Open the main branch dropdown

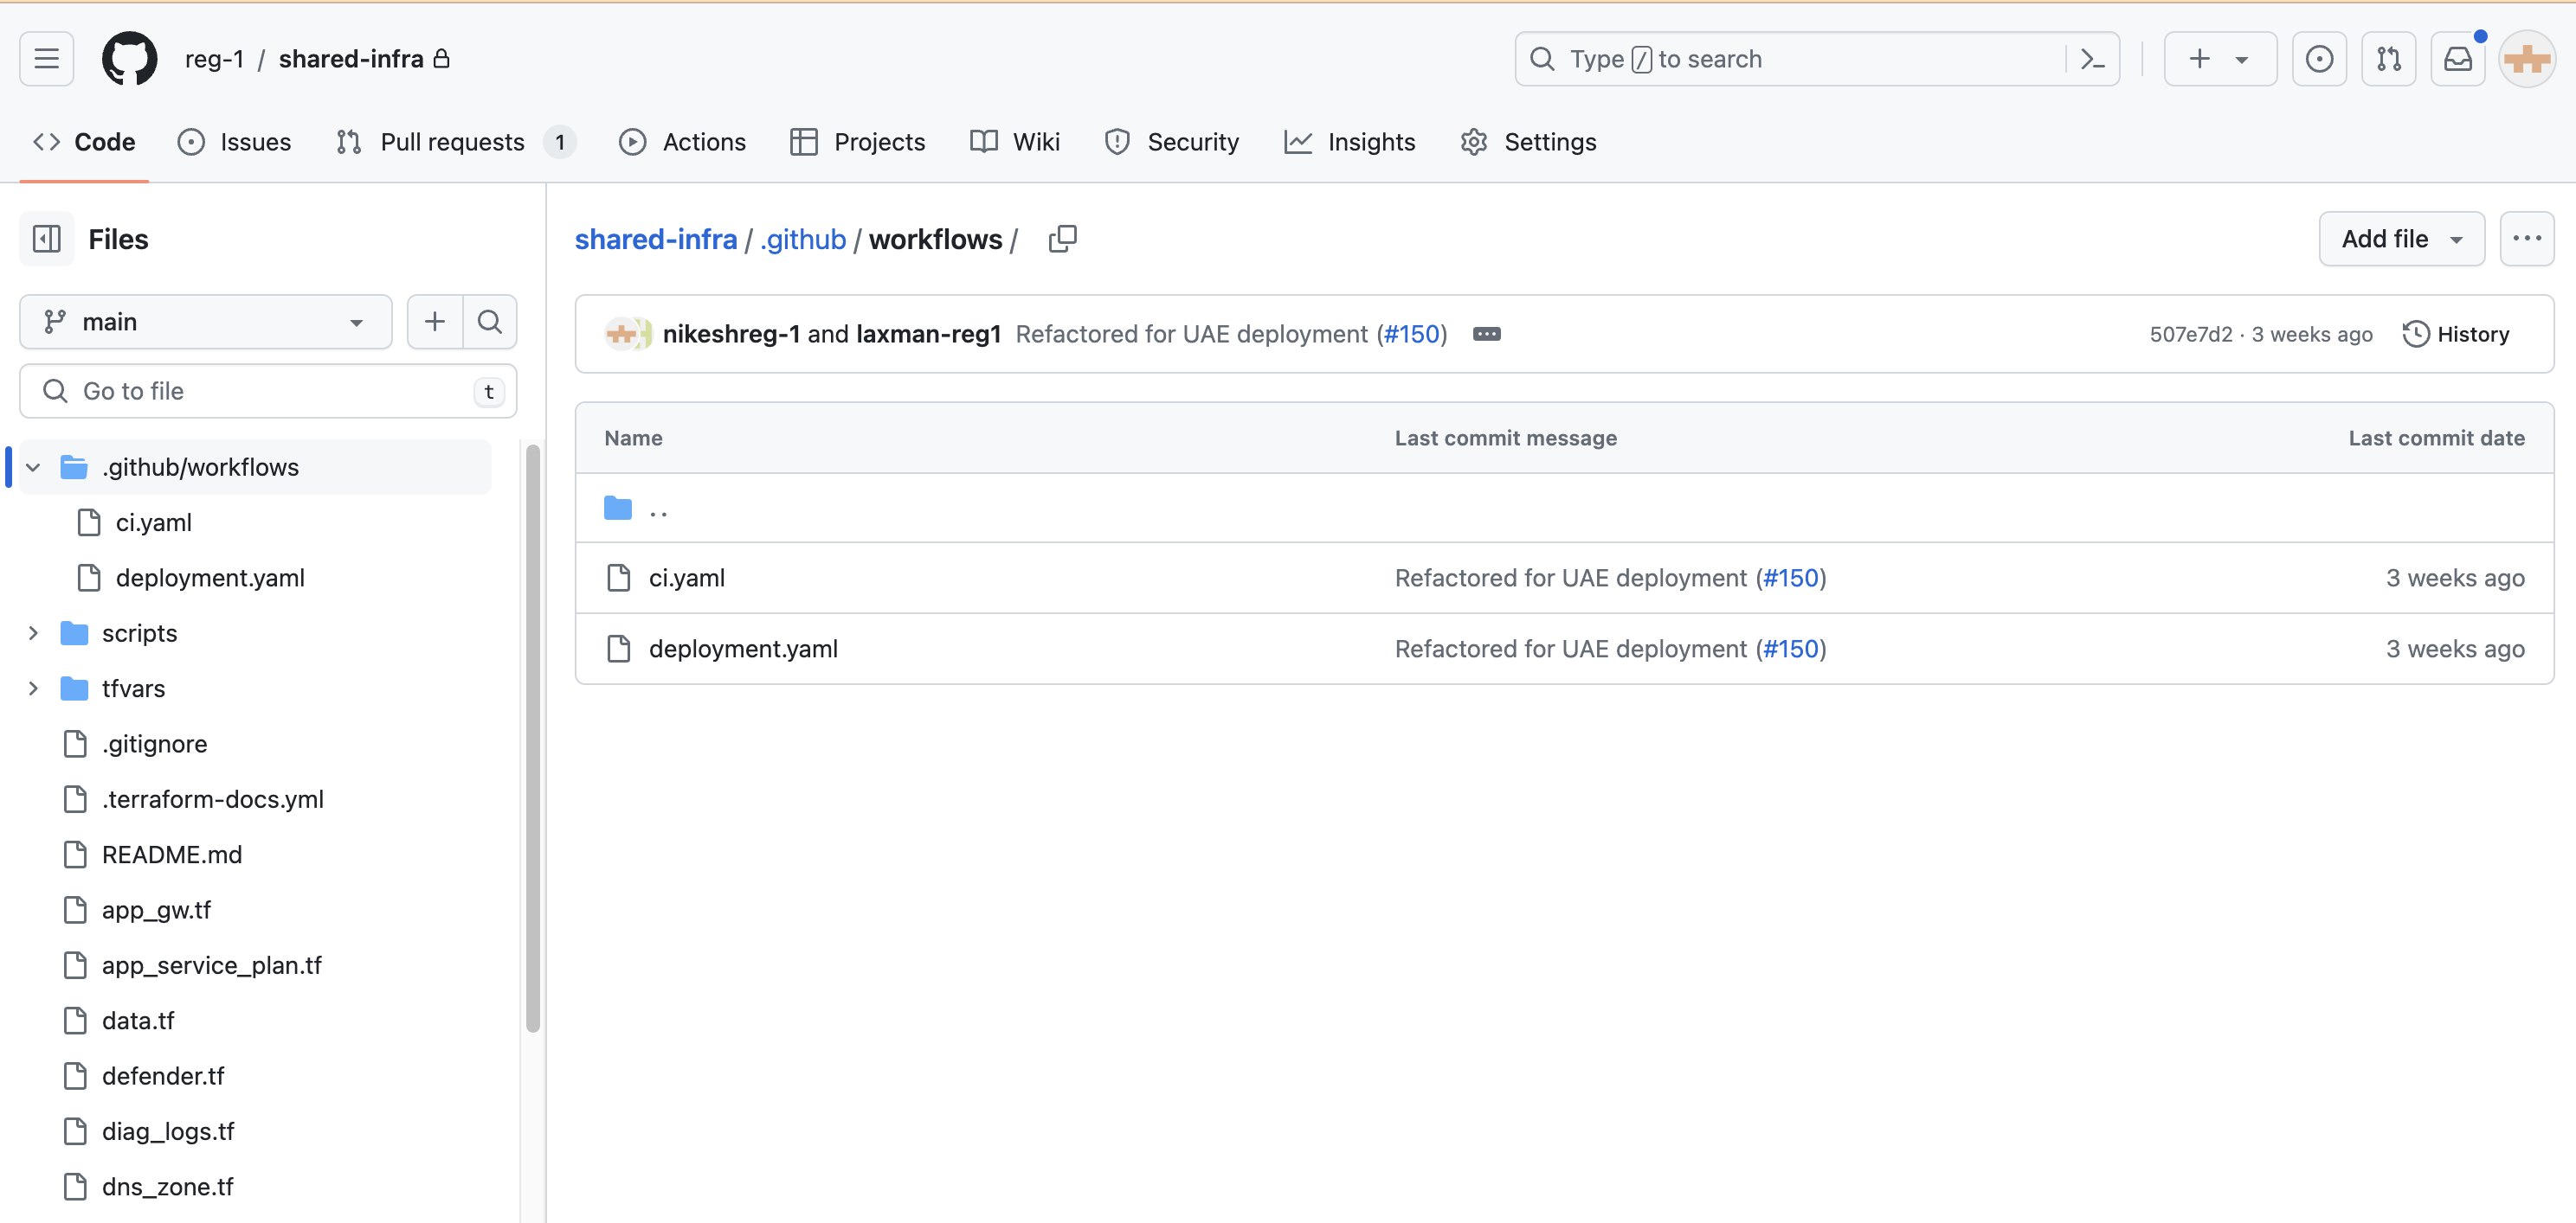(x=205, y=322)
